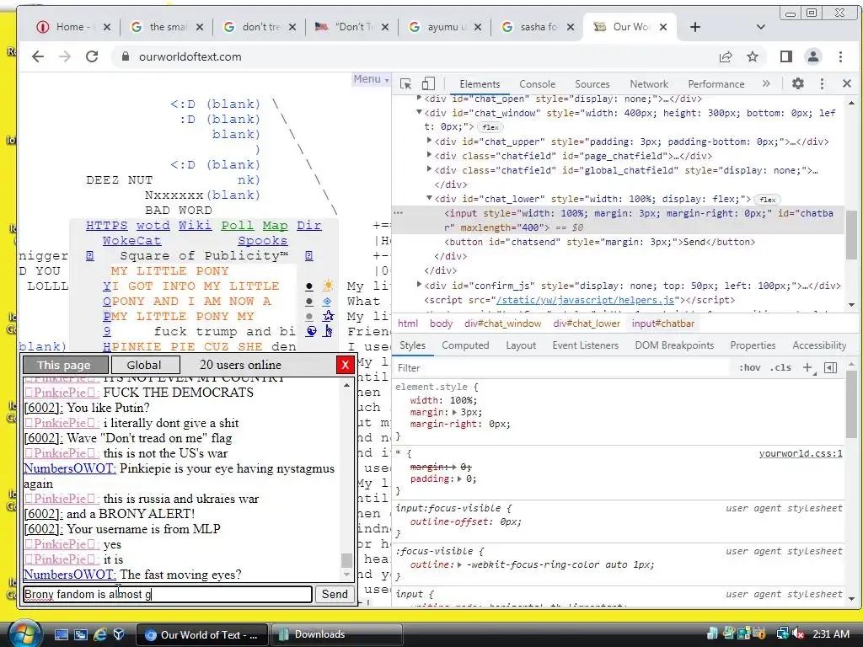The height and width of the screenshot is (647, 863).
Task: Switch chat to Global tab
Action: pyautogui.click(x=145, y=365)
